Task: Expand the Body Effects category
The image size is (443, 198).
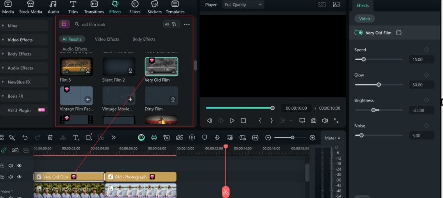Action: click(24, 54)
